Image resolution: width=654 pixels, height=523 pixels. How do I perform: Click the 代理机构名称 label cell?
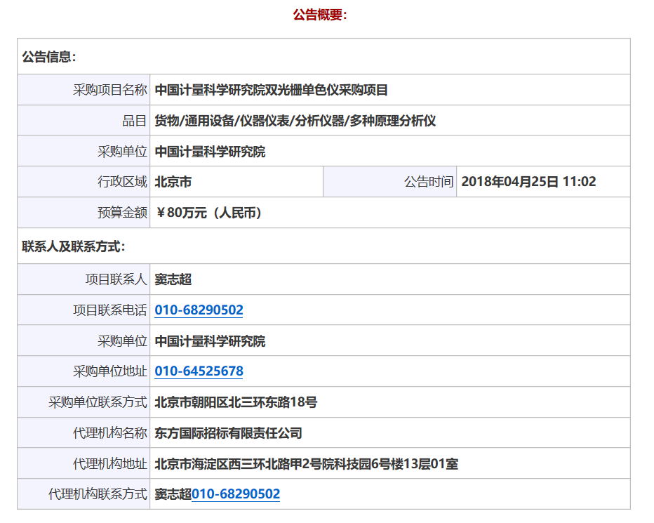pos(109,433)
